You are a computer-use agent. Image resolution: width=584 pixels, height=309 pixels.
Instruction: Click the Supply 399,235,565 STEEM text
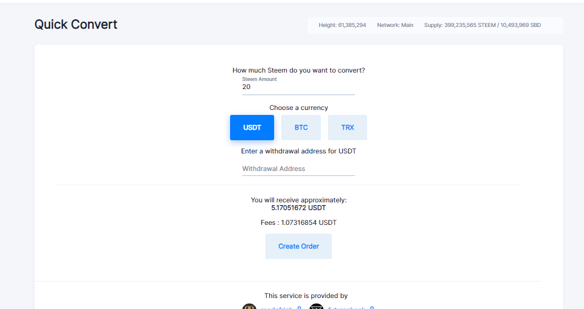[482, 25]
